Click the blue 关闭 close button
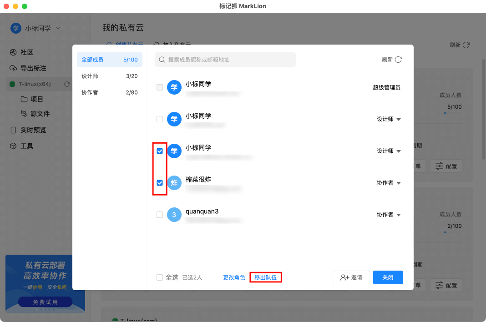The height and width of the screenshot is (322, 486). 388,277
